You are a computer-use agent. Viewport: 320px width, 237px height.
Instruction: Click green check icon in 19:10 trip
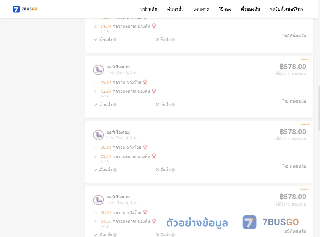coord(96,105)
